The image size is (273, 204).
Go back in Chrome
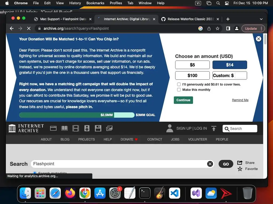[12, 28]
